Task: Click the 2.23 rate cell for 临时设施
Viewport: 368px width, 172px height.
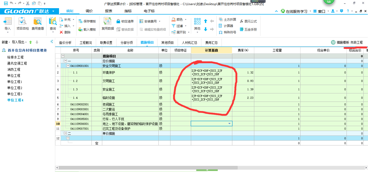Action: pos(243,98)
